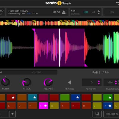This screenshot has width=119, height=119.
Task: Click the magenta cue flag in the overview strip
Action: [16, 21]
